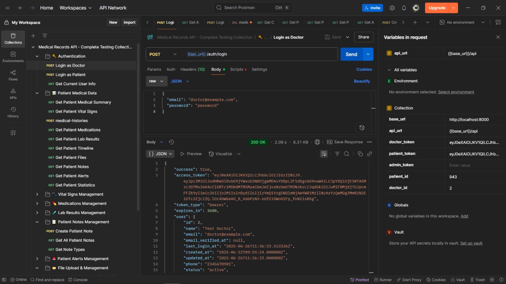Open the APIs sidebar panel
The width and height of the screenshot is (506, 284).
click(13, 94)
